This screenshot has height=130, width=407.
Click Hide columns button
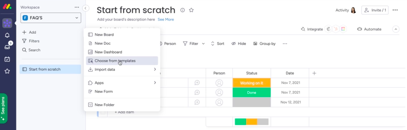coord(239,44)
